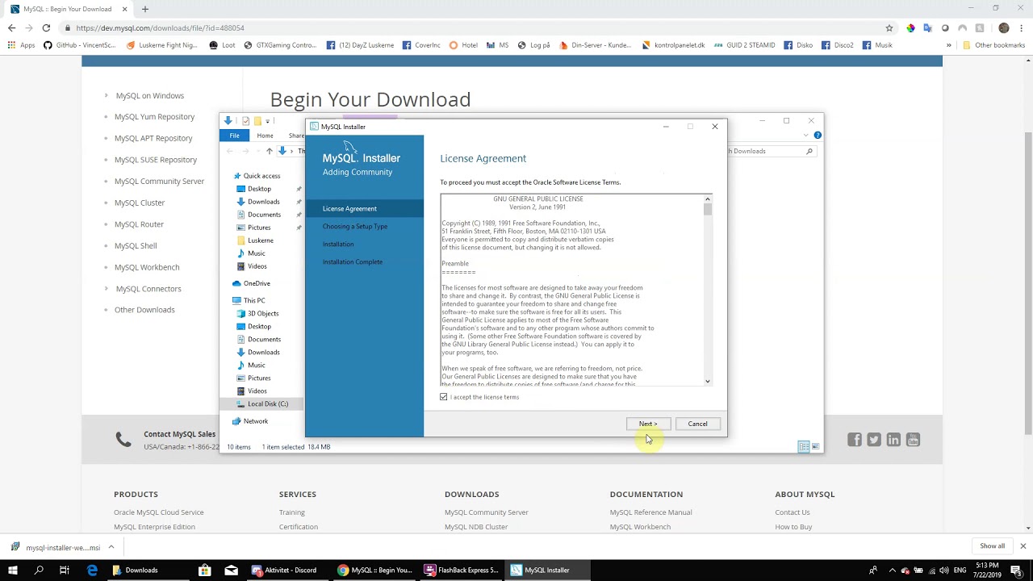1033x581 pixels.
Task: Open Microsoft Edge from taskbar
Action: click(x=92, y=570)
